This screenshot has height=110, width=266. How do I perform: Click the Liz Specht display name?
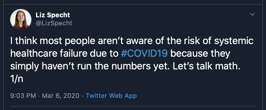53,15
